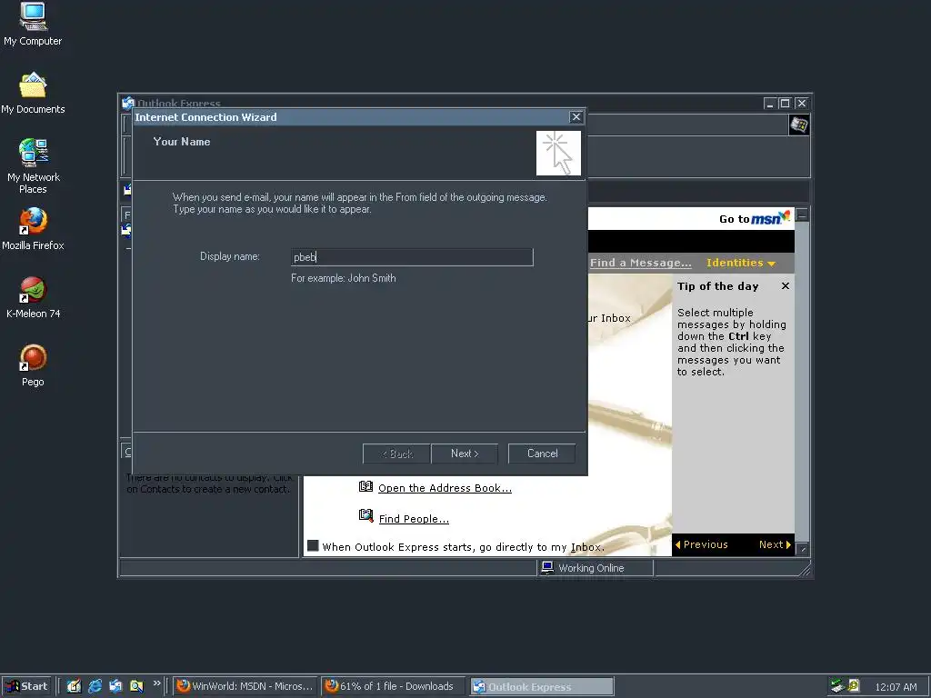This screenshot has height=698, width=931.
Task: Close the Internet Connection Wizard dialog
Action: pos(576,117)
